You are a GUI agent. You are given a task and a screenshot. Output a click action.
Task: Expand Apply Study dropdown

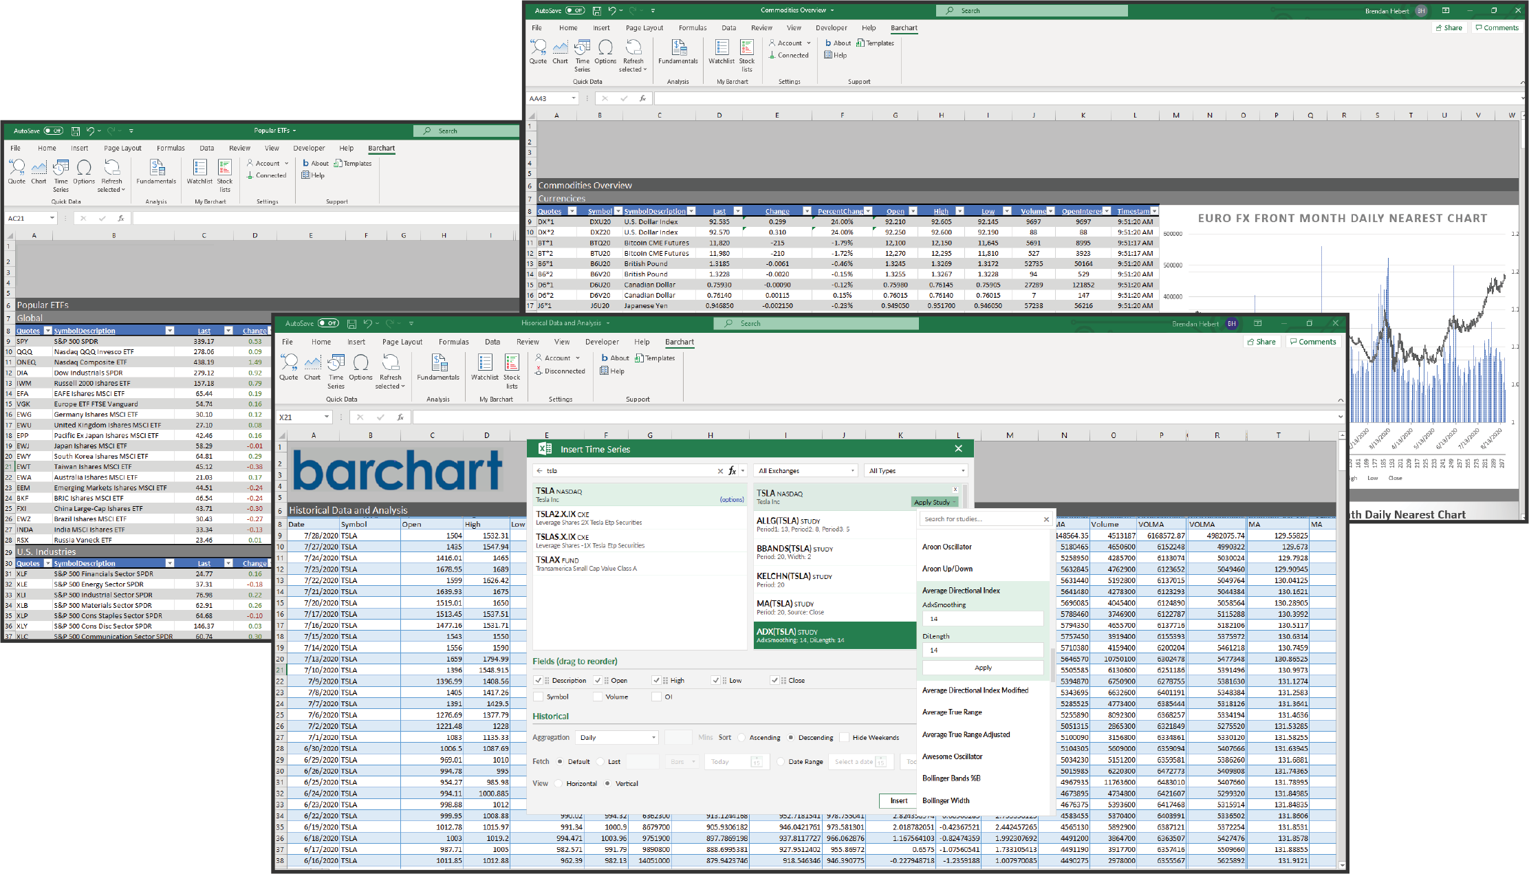coord(935,502)
